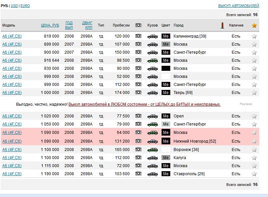Open camera icon for the 1 020 000 listing
Screen dimensions: 268x197
point(138,116)
